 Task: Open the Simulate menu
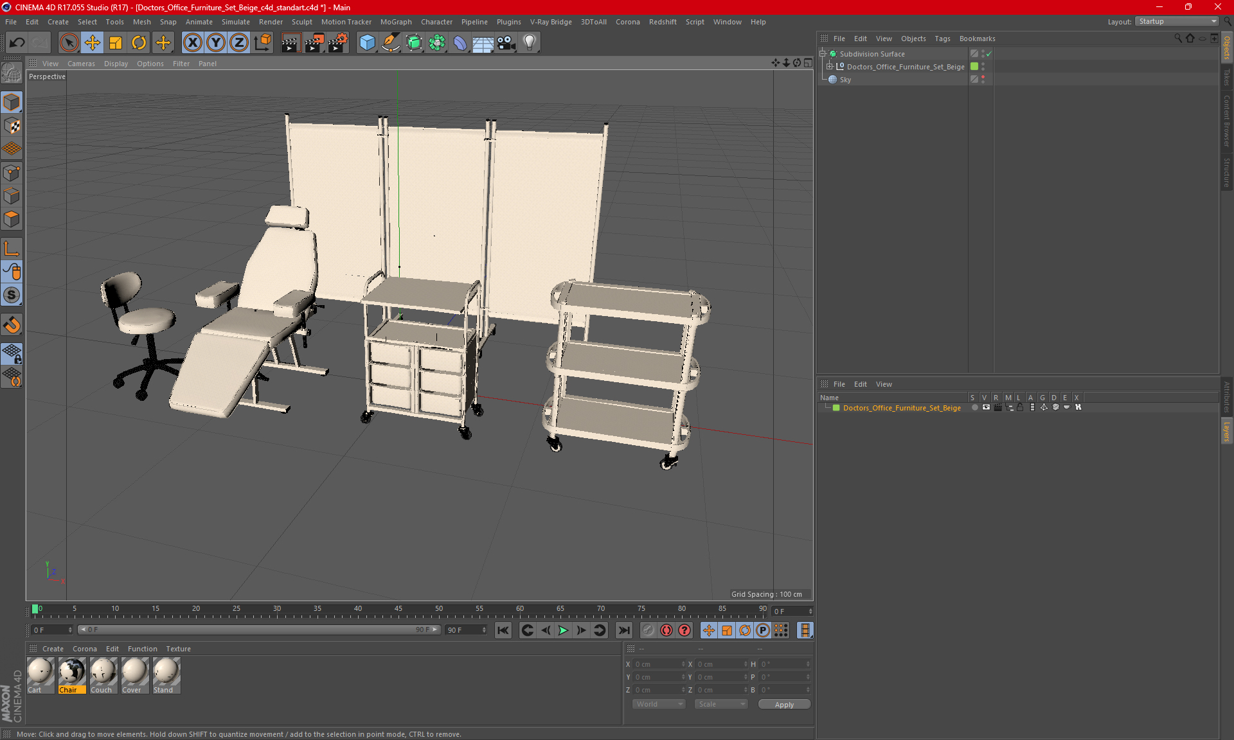[236, 22]
